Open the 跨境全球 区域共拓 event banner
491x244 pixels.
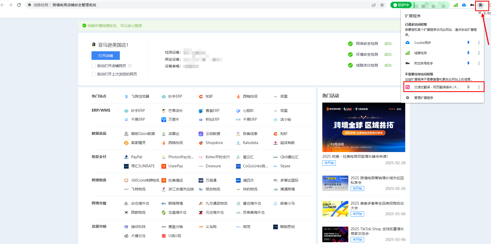364,127
